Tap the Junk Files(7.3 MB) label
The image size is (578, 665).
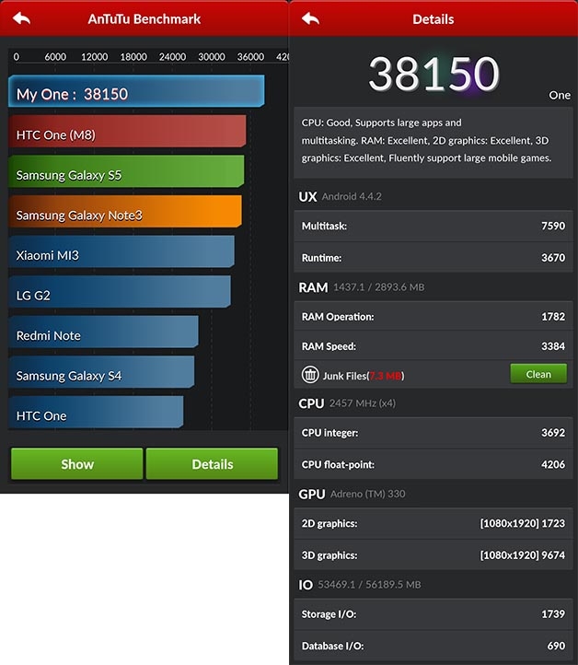tap(364, 376)
